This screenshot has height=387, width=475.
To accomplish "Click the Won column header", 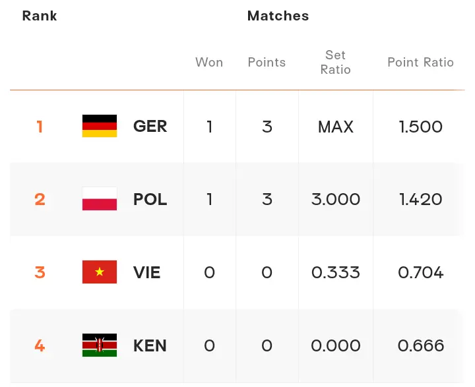I will point(209,63).
